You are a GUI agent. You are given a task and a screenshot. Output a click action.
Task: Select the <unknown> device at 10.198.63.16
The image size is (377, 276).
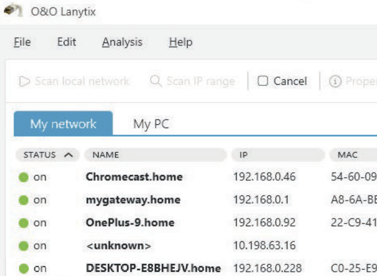point(118,246)
